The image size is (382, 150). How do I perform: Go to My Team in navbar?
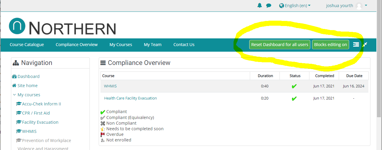coord(153,45)
